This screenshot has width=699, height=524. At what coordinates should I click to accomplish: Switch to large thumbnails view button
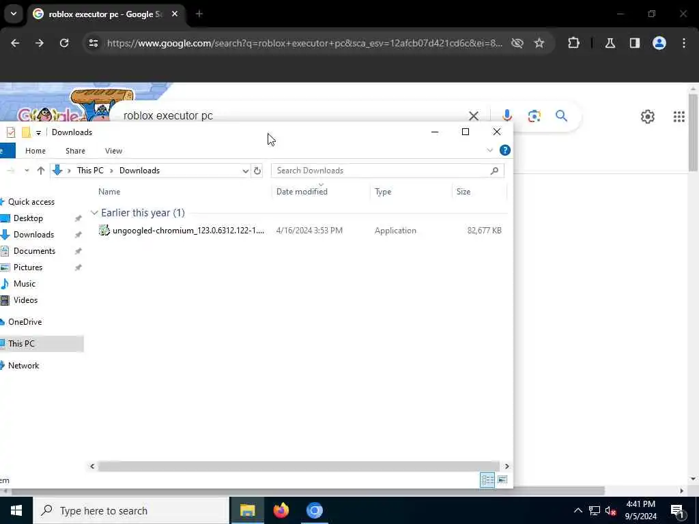502,480
